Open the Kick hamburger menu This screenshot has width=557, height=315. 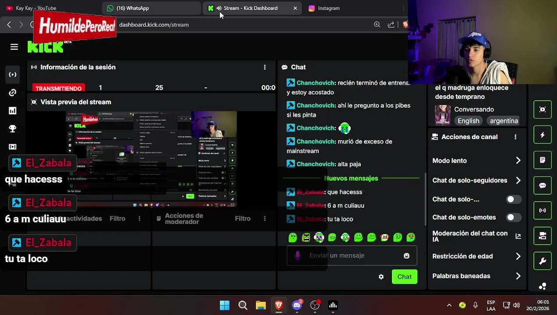coord(14,47)
